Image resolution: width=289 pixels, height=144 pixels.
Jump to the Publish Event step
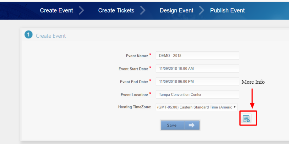227,10
